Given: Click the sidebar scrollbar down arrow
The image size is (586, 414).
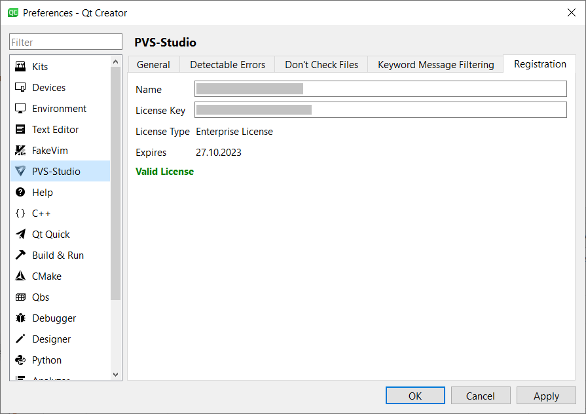Looking at the screenshot, I should tap(116, 375).
